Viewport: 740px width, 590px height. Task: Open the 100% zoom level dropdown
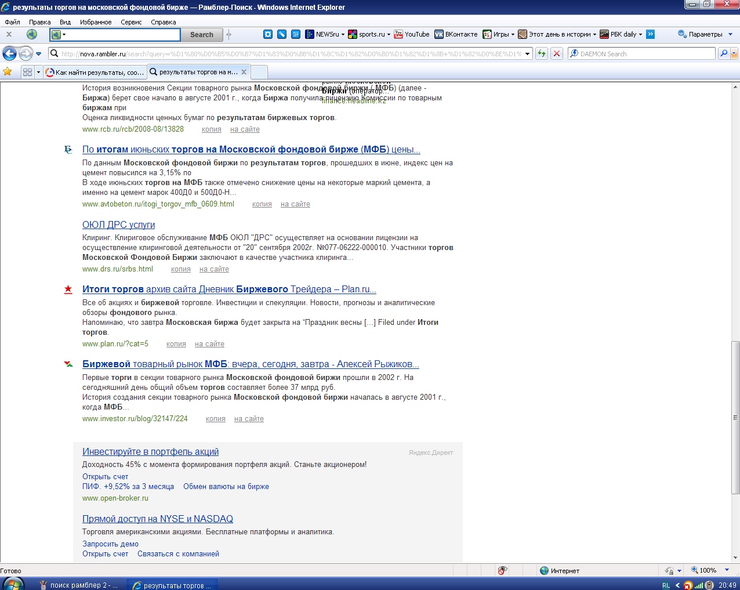coord(727,570)
